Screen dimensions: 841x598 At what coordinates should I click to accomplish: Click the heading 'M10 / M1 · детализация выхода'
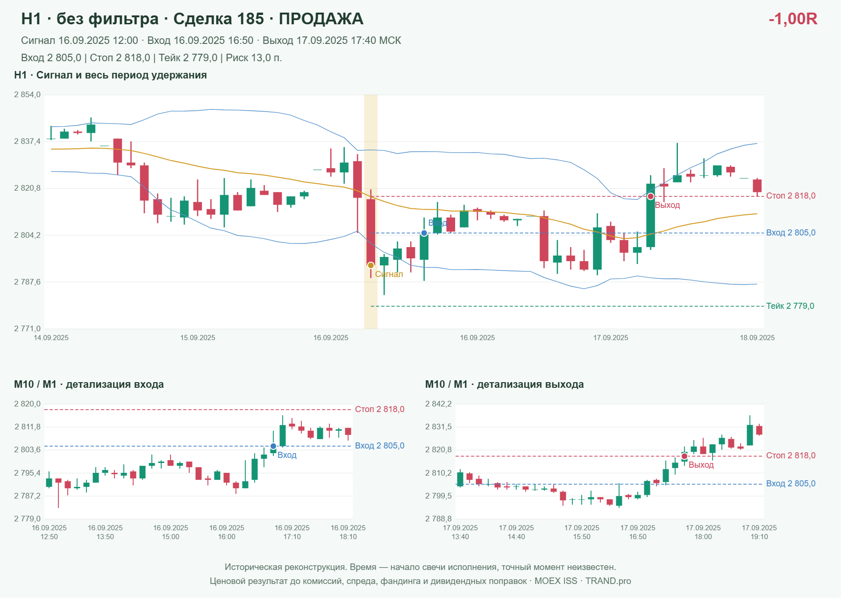(x=505, y=384)
